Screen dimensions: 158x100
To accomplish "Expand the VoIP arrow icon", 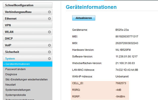I will coord(49,45).
